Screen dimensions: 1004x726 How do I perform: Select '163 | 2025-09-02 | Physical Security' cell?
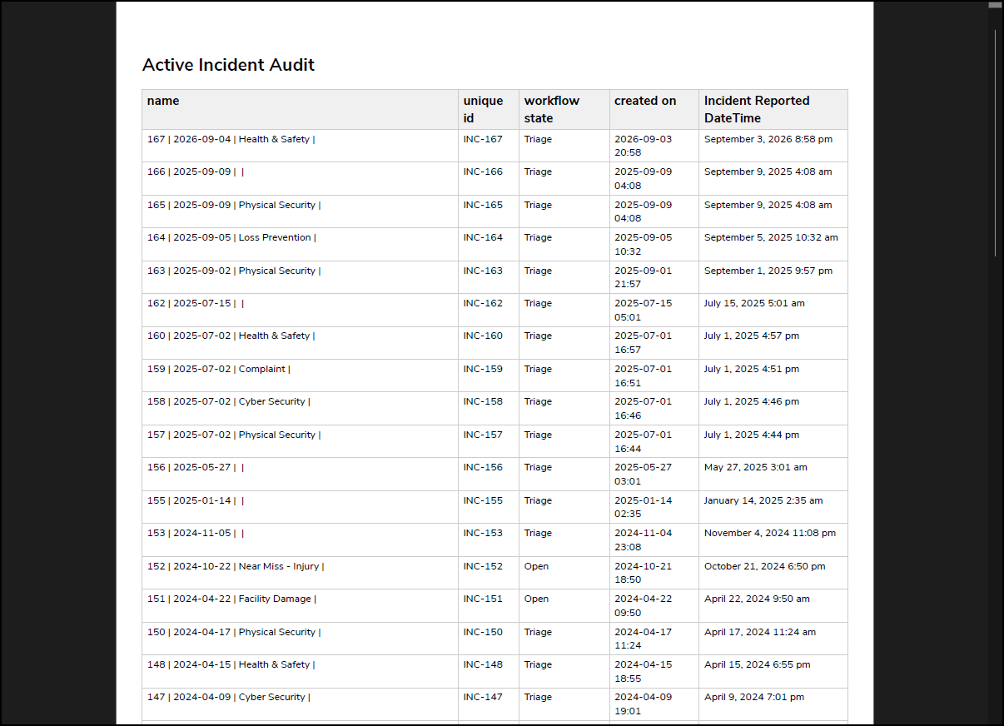pyautogui.click(x=300, y=277)
